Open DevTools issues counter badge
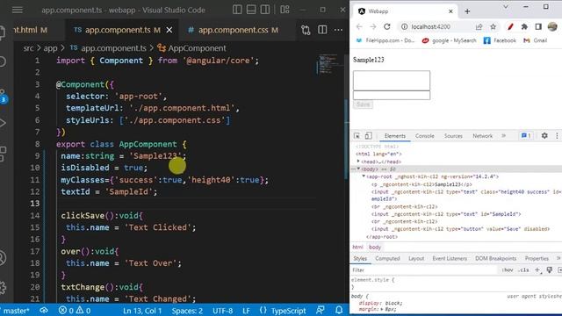Image resolution: width=562 pixels, height=316 pixels. 526,136
